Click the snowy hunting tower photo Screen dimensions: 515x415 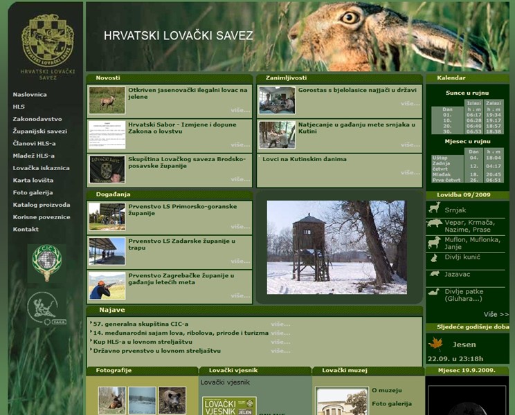(x=336, y=248)
